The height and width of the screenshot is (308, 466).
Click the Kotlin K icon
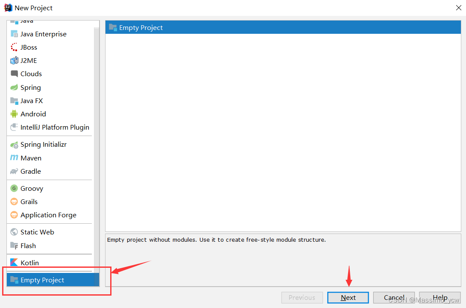[x=14, y=262]
